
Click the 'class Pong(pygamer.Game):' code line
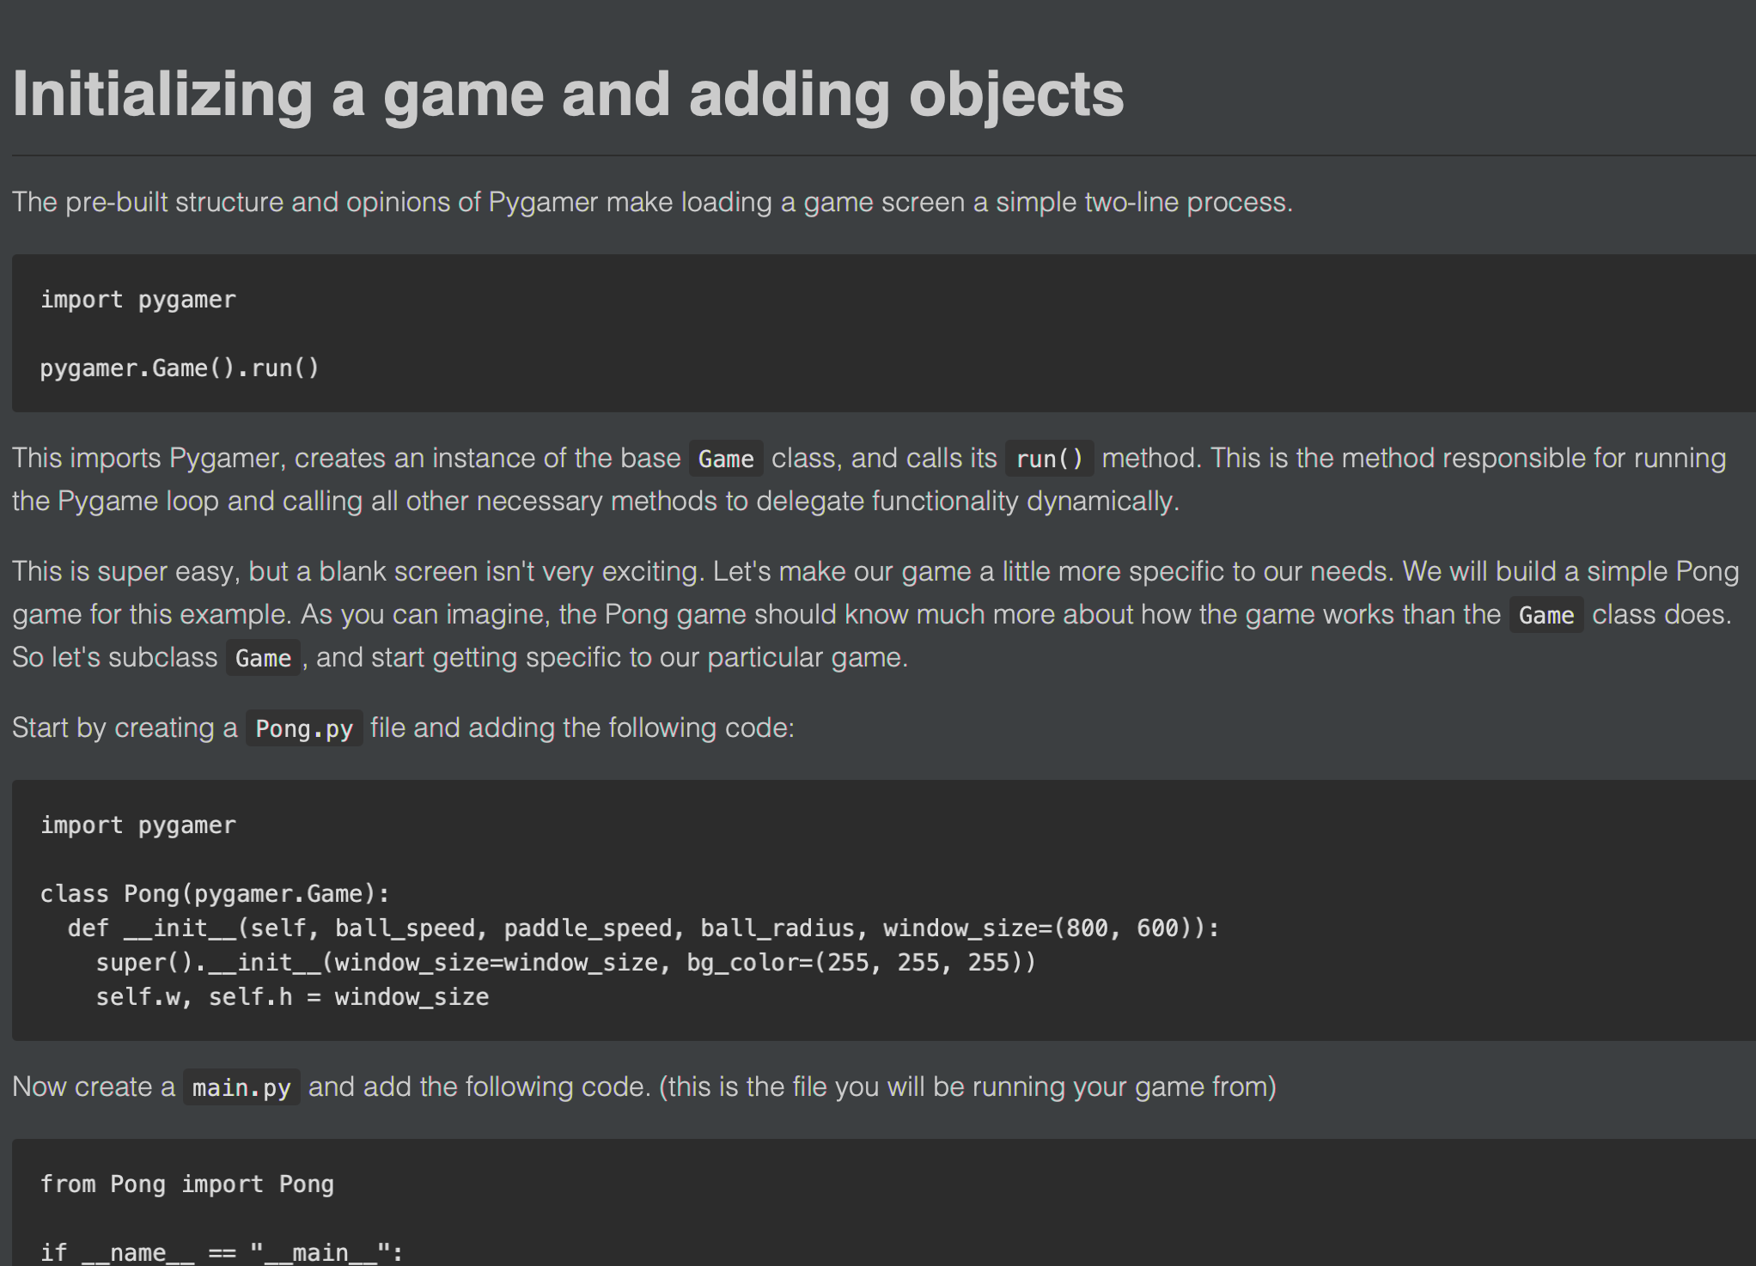pos(215,894)
